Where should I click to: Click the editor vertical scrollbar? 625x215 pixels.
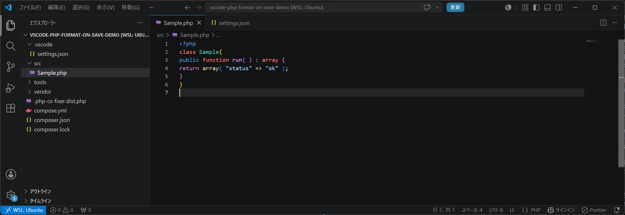tap(621, 103)
